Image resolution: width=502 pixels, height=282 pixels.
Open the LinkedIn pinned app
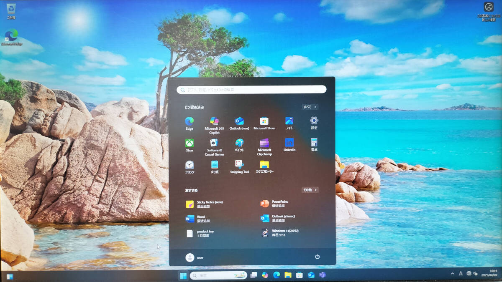click(x=289, y=145)
